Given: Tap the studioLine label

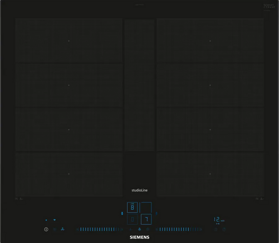Looking at the screenshot, I should (139, 190).
